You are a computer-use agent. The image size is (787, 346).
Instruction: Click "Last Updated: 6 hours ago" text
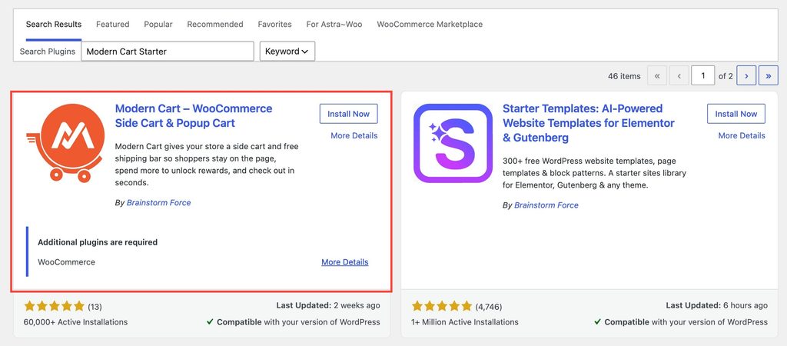point(717,305)
